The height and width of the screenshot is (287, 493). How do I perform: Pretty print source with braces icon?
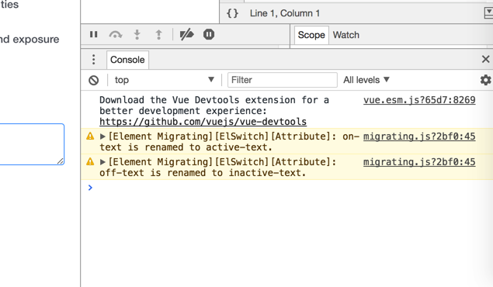pyautogui.click(x=232, y=13)
